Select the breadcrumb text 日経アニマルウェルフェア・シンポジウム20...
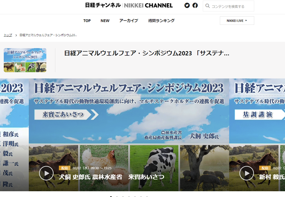 click(x=48, y=35)
